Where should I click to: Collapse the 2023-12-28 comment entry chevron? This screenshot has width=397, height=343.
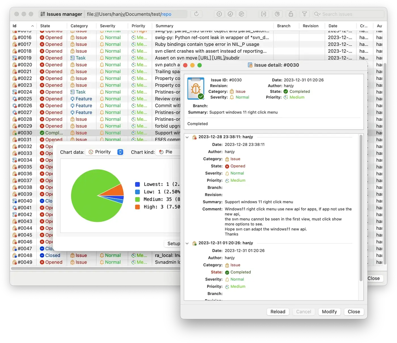pyautogui.click(x=187, y=137)
